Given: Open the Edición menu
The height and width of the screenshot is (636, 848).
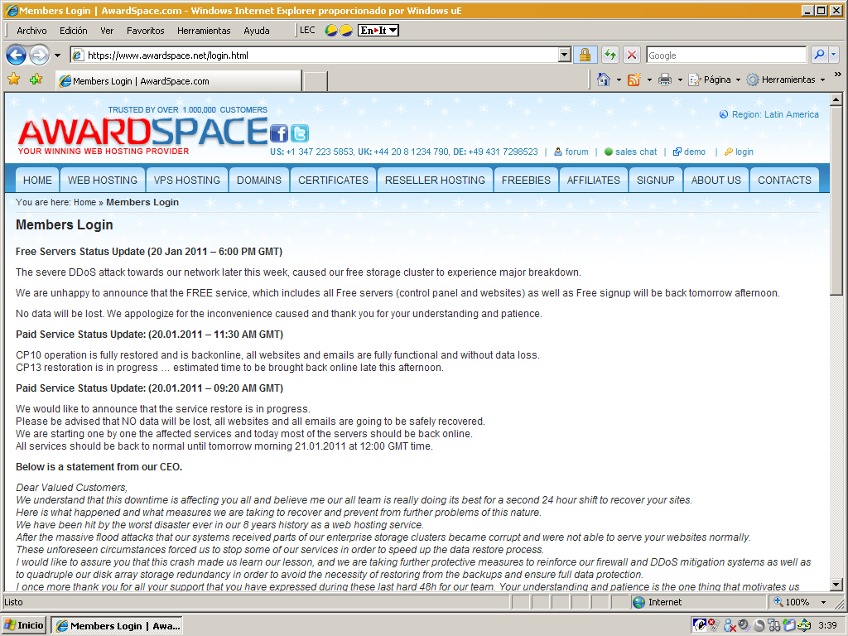Looking at the screenshot, I should (73, 31).
